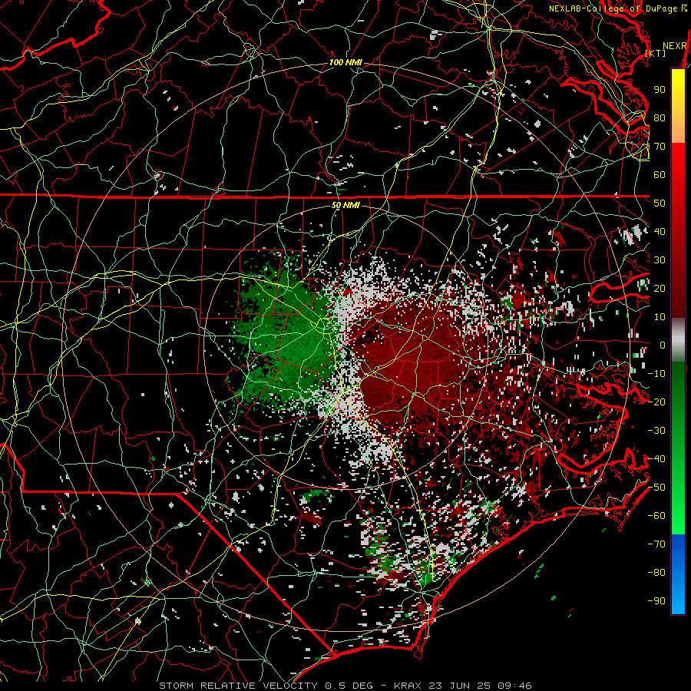Click the -80 value on velocity scale

(x=656, y=573)
